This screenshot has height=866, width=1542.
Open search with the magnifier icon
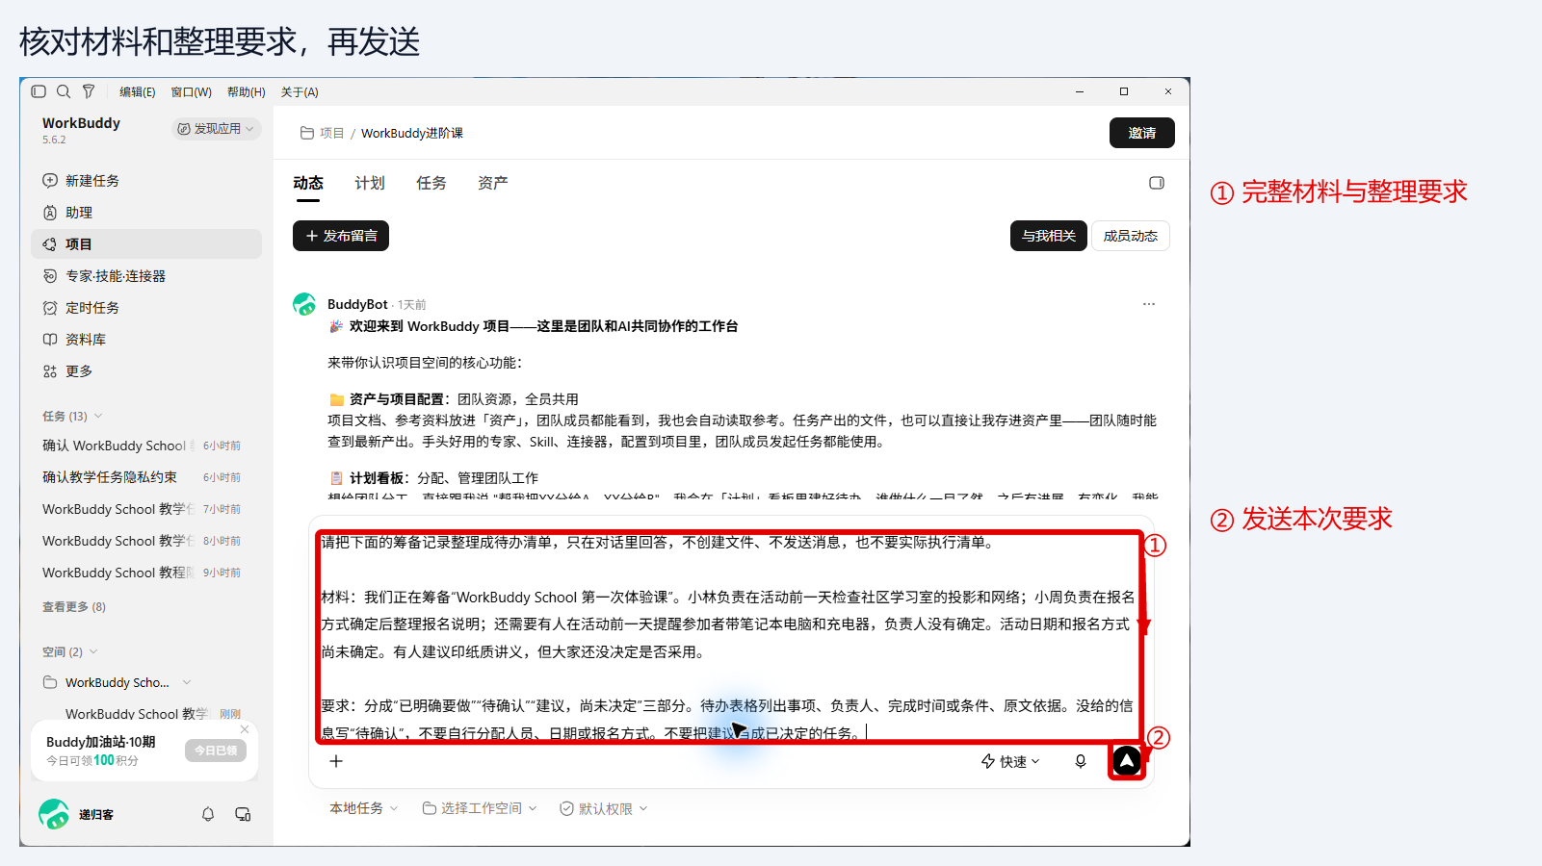(64, 91)
